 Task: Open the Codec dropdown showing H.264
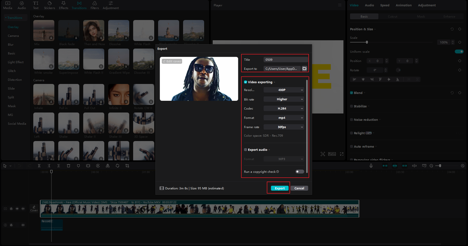click(x=284, y=108)
